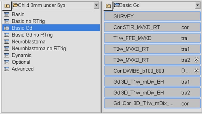
Task: Click the up-folder icon beside Basic Gd dropdown
Action: [x=108, y=6]
